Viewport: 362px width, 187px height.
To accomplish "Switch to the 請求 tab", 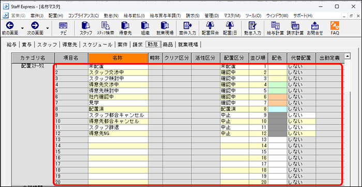I will tap(138, 45).
